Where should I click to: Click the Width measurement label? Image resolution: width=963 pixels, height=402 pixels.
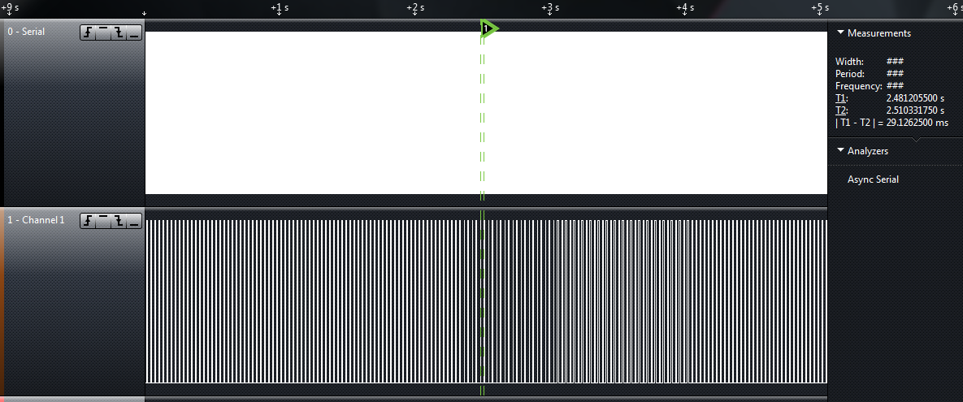tap(849, 62)
